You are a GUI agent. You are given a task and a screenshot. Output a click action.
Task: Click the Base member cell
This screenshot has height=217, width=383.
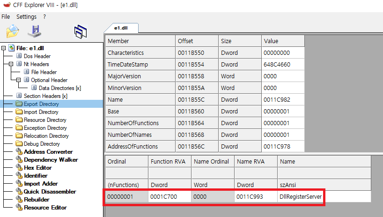140,112
